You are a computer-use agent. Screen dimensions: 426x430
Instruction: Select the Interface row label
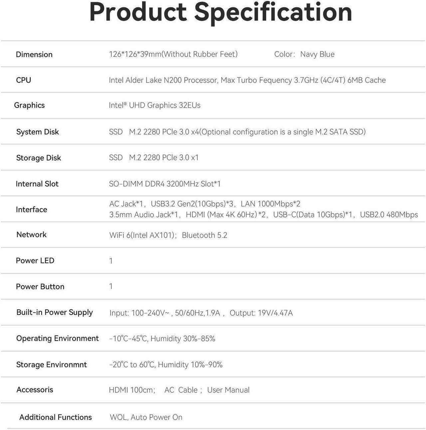32,209
